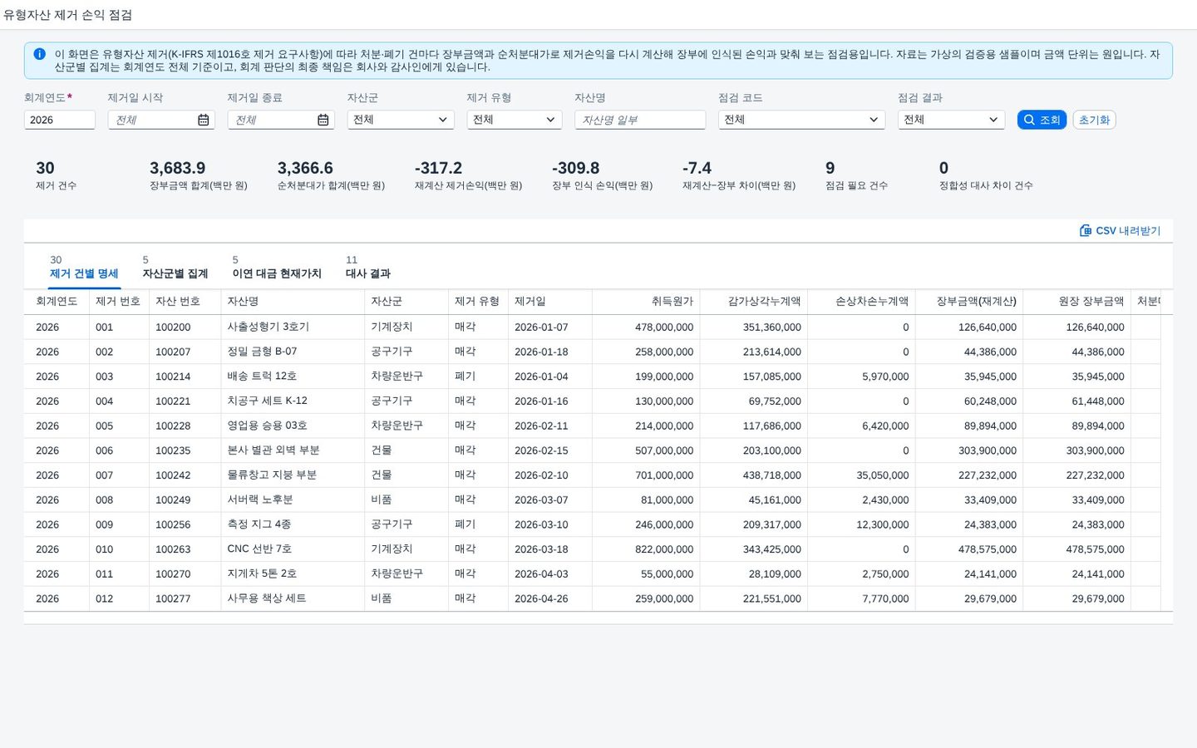The height and width of the screenshot is (748, 1197).
Task: Expand the 자산군 dropdown
Action: tap(401, 120)
